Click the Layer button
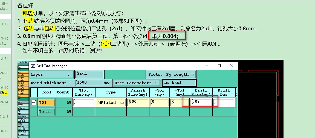Screen dimensions: 315x138 (51, 74)
